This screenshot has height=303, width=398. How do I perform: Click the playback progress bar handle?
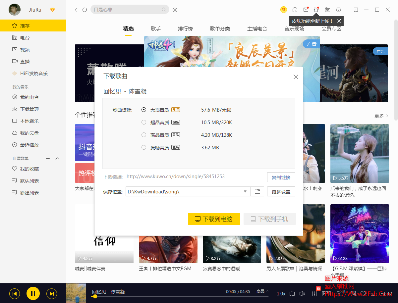(95, 296)
